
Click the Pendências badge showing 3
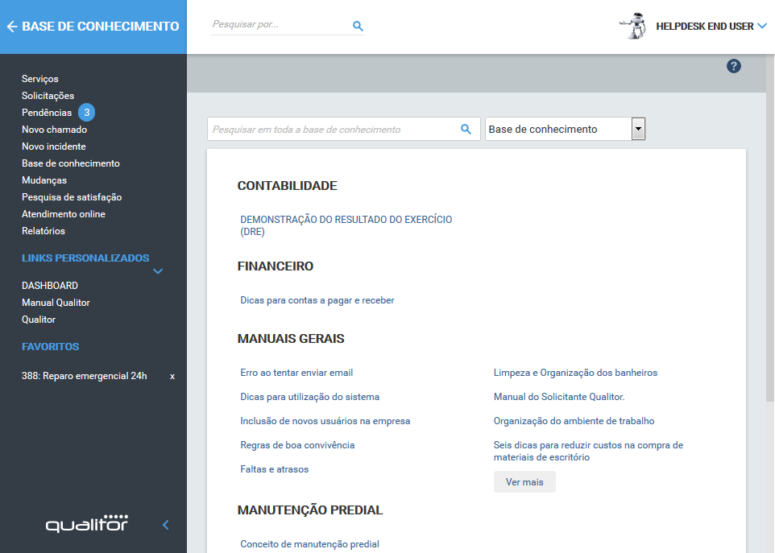[x=87, y=113]
